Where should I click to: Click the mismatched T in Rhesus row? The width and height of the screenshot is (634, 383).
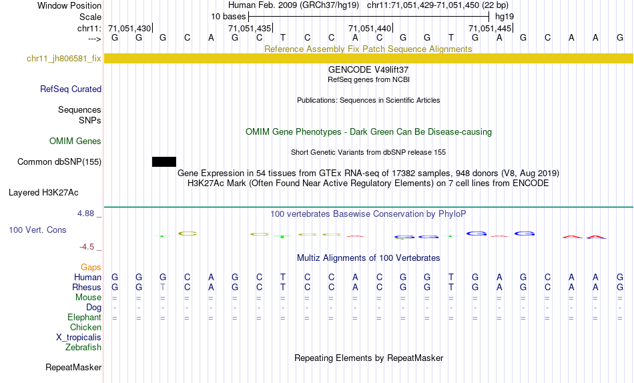tap(163, 287)
